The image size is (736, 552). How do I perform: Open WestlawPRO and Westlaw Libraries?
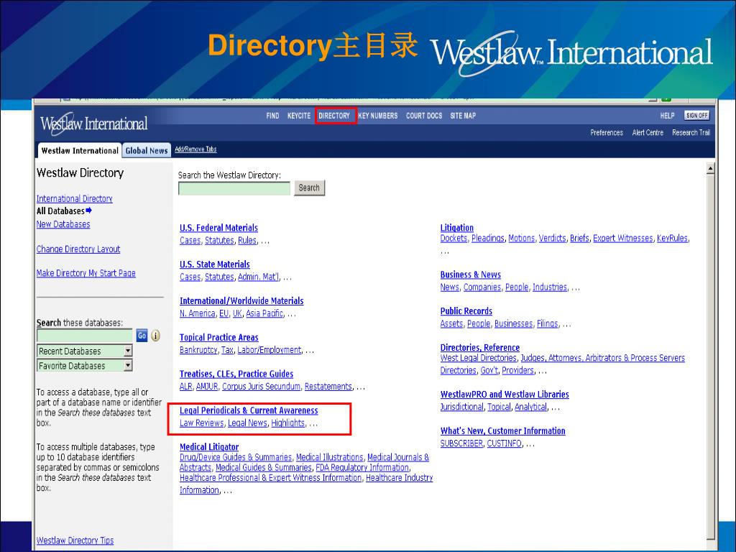click(505, 395)
